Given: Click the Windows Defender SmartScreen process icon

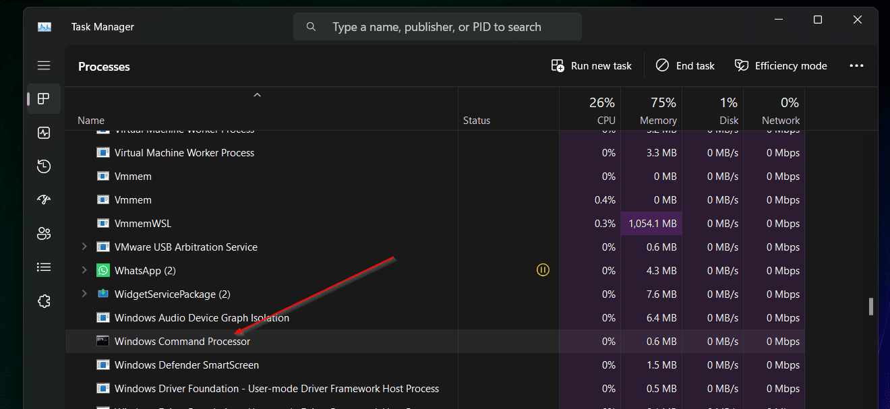Looking at the screenshot, I should click(103, 365).
